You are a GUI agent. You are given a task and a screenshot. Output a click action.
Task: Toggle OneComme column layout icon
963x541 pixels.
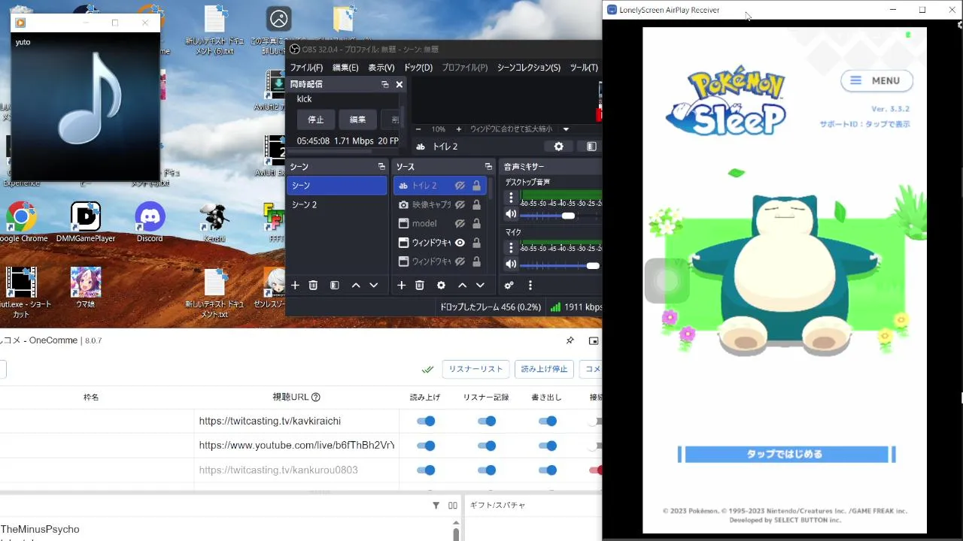pyautogui.click(x=453, y=506)
